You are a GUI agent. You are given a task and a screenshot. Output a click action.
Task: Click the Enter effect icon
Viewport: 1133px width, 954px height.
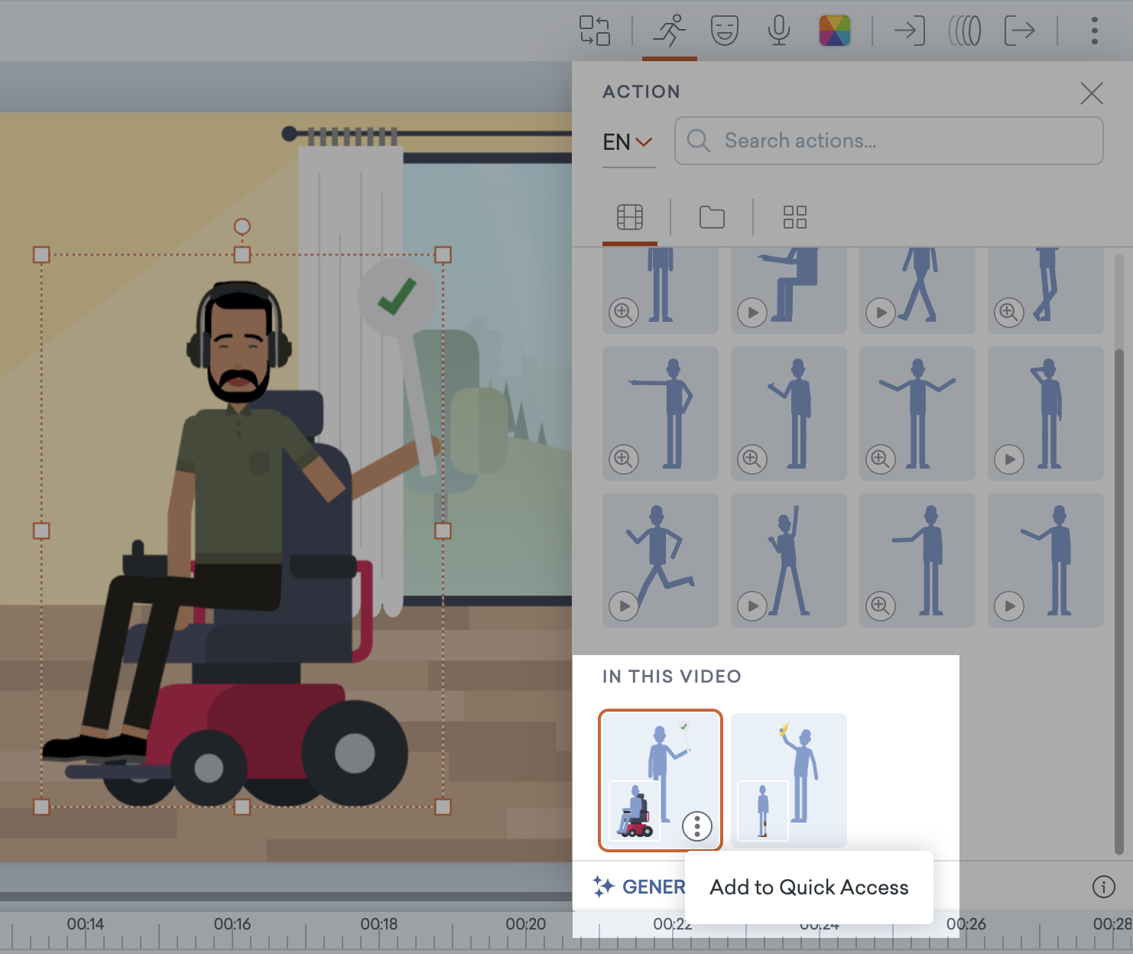click(x=908, y=31)
